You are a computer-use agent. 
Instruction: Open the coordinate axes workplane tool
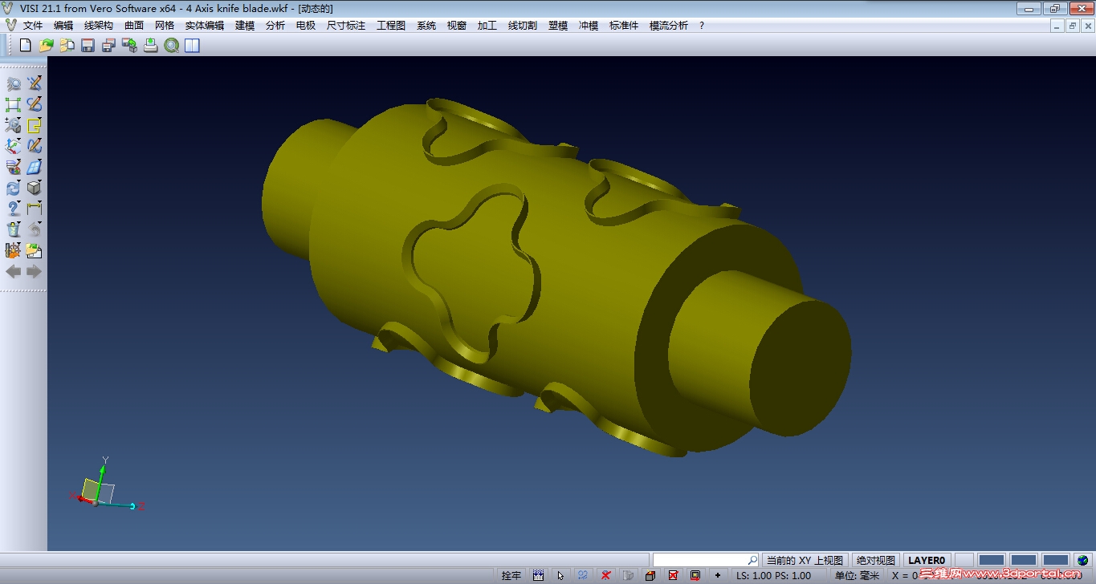click(13, 146)
